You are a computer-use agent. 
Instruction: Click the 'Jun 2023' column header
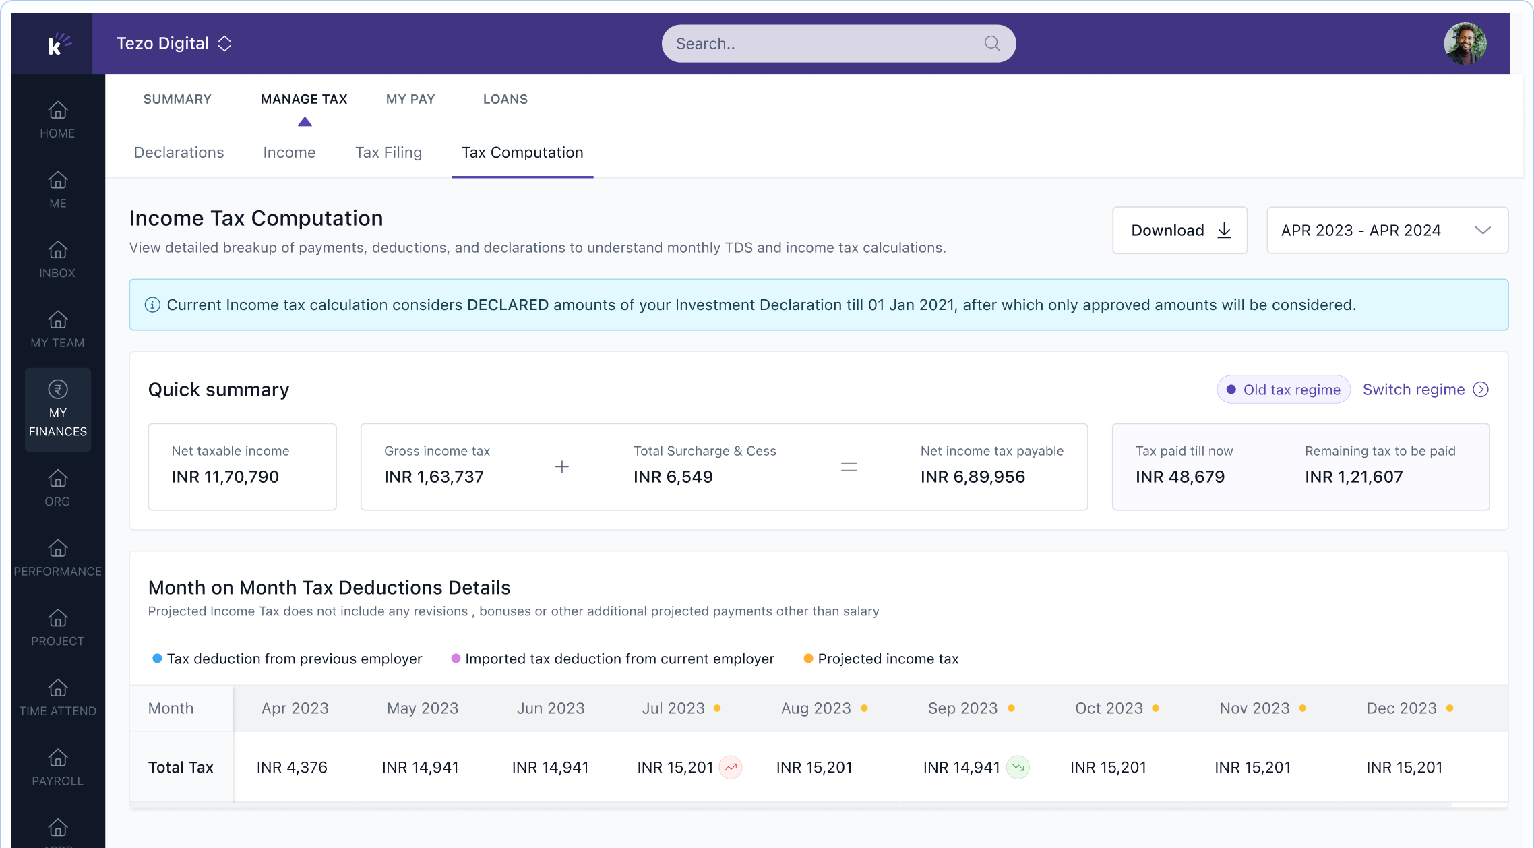tap(551, 708)
